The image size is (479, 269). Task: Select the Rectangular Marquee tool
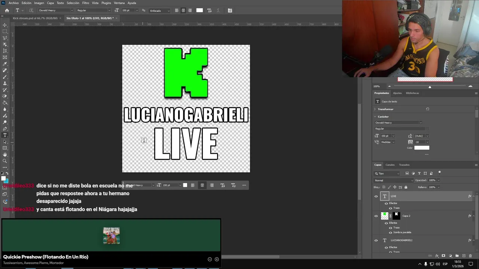[x=5, y=31]
